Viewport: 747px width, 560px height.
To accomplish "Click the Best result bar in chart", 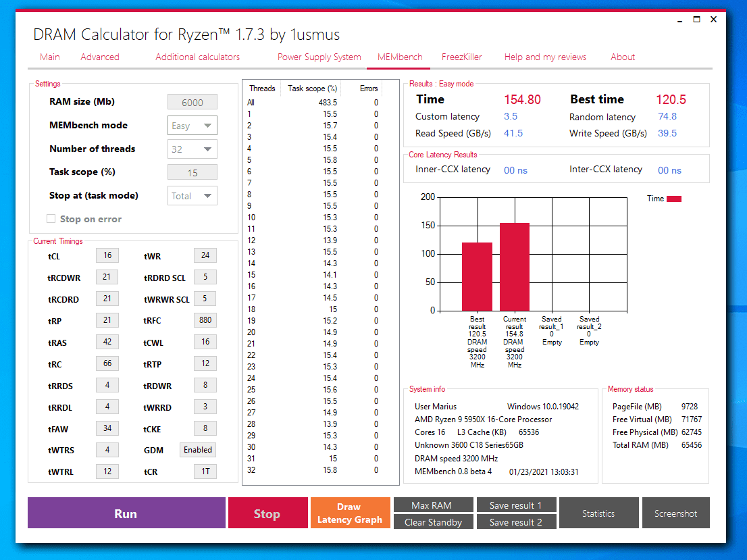I will coord(477,277).
